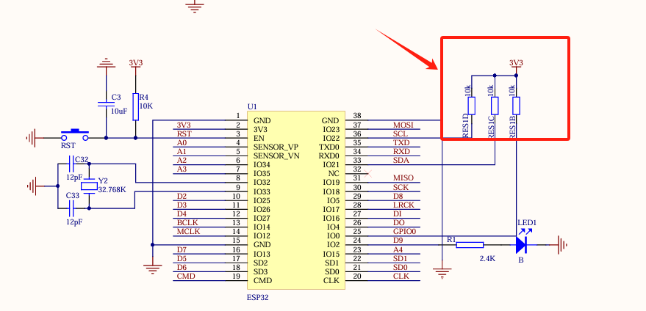Click the SCL net label on pin 36
This screenshot has width=646, height=311.
[401, 134]
